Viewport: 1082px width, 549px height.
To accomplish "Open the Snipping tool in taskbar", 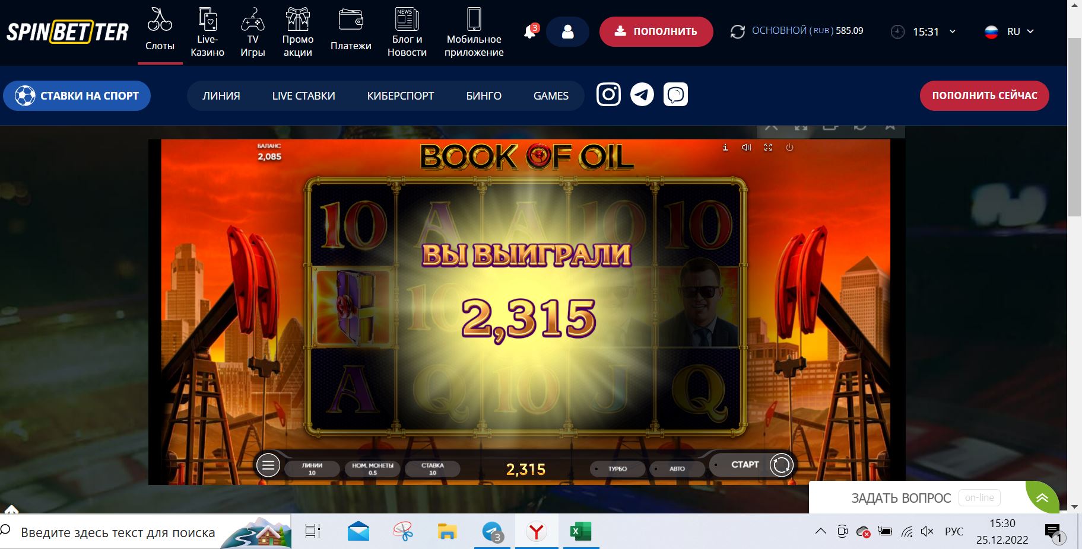I will tap(403, 532).
